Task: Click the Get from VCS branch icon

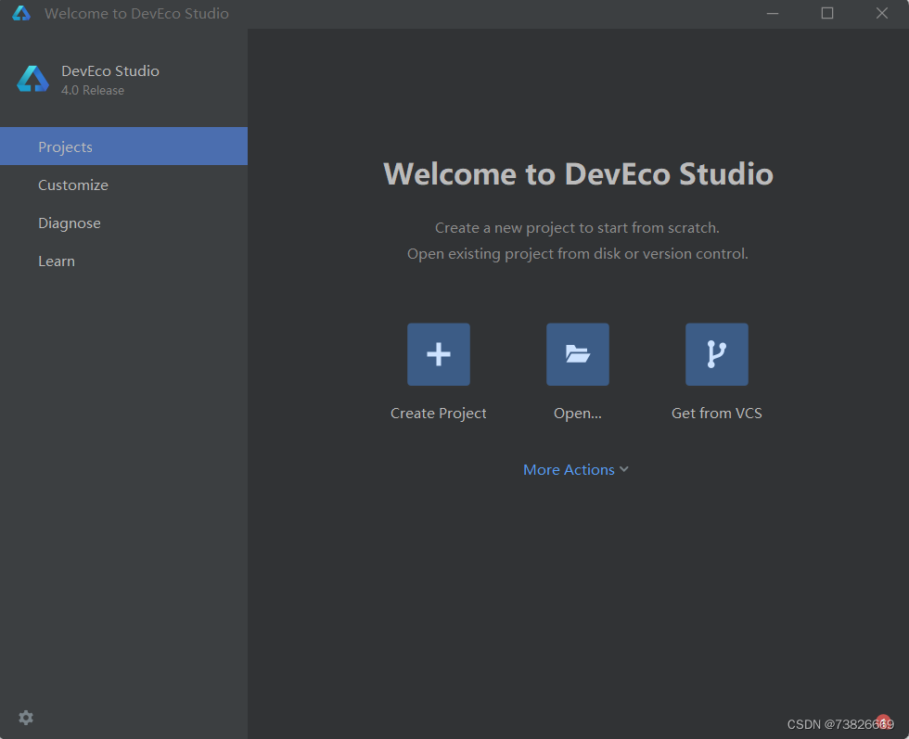Action: click(716, 354)
